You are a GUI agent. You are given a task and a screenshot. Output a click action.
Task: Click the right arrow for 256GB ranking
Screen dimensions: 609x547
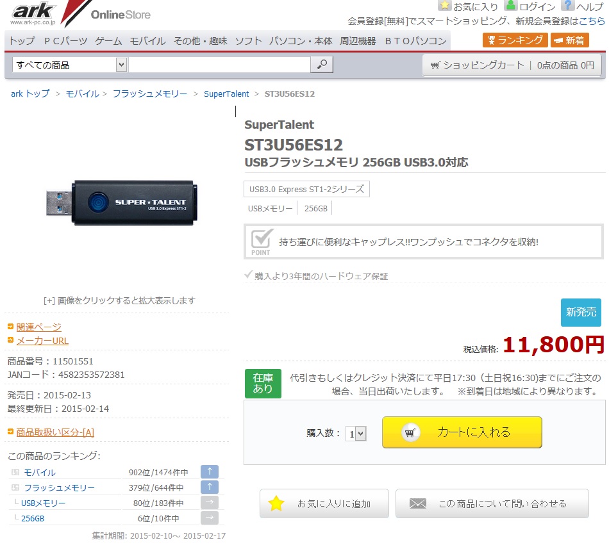tap(210, 518)
